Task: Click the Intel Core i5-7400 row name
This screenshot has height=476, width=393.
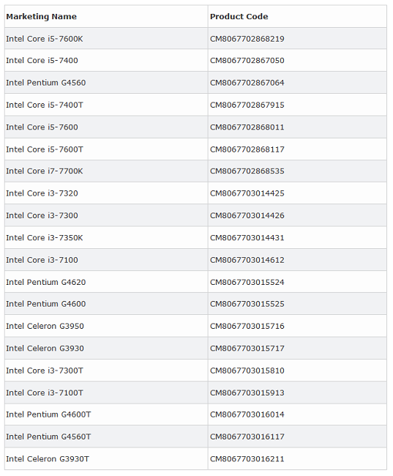Action: pos(42,60)
